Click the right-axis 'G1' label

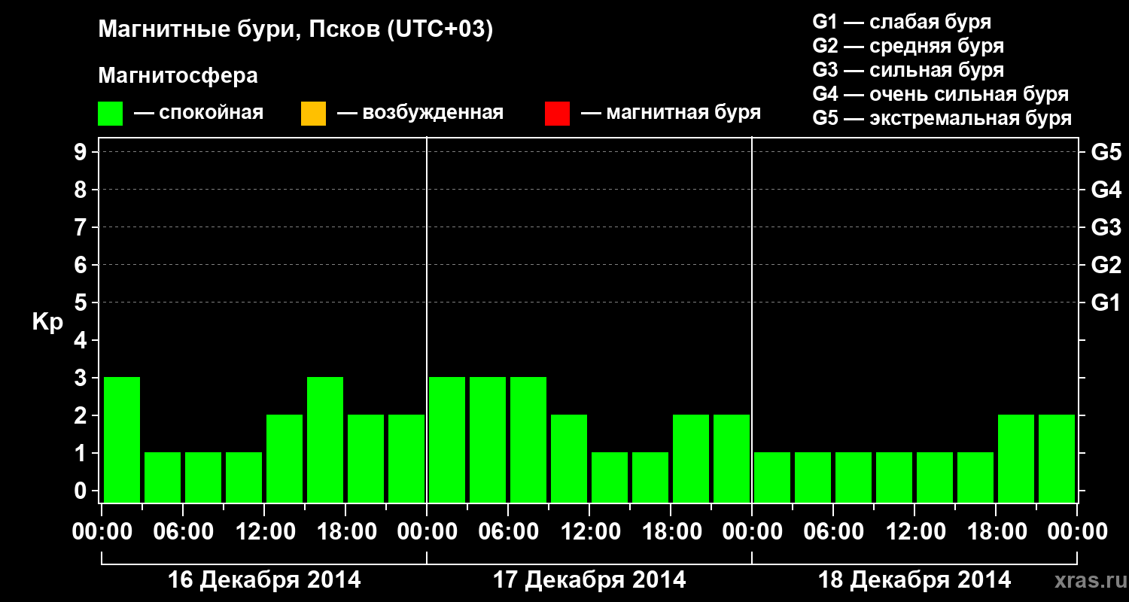coord(1106,303)
